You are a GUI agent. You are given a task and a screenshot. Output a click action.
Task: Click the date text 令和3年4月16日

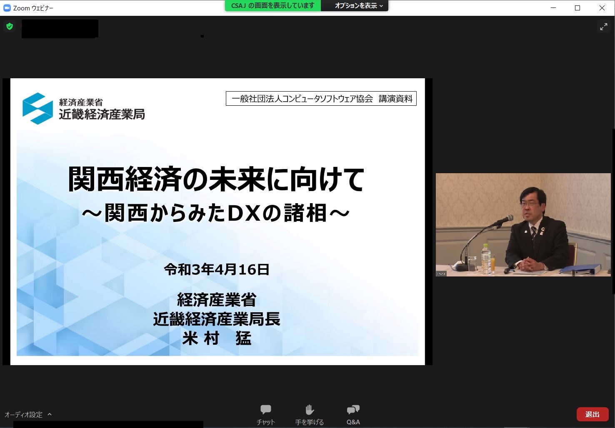(x=217, y=269)
